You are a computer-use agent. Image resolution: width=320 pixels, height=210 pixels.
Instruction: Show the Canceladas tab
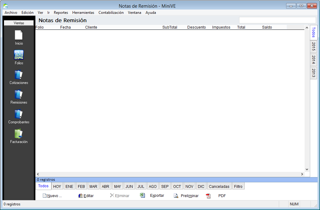point(219,186)
